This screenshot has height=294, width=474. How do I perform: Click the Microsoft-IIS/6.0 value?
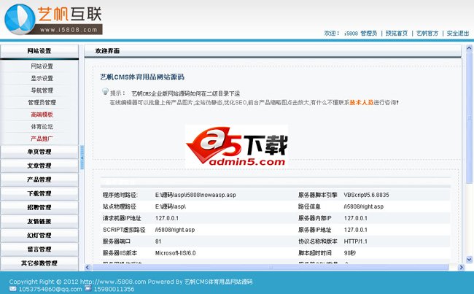click(175, 253)
